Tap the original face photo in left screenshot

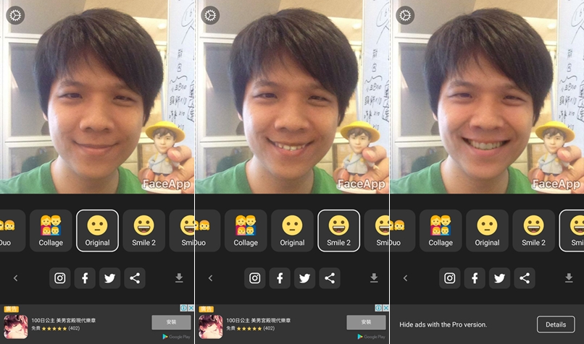pos(97,97)
